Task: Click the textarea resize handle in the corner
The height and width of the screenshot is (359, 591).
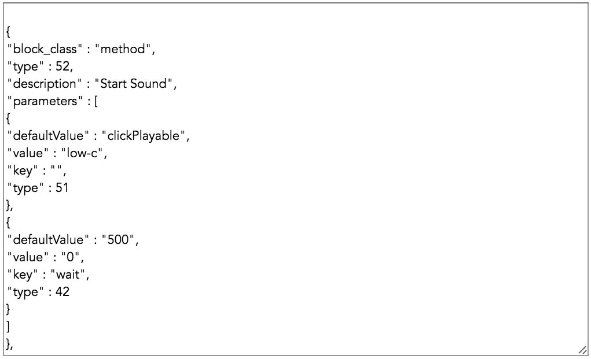Action: click(x=582, y=350)
